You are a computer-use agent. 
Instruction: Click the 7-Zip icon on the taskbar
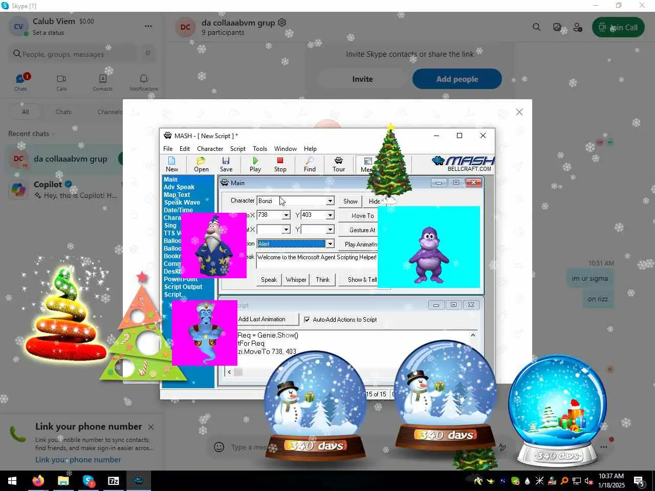(114, 481)
